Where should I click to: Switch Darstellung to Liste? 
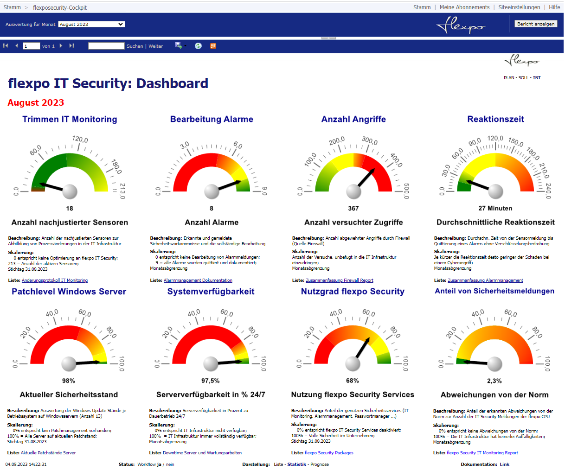(278, 465)
